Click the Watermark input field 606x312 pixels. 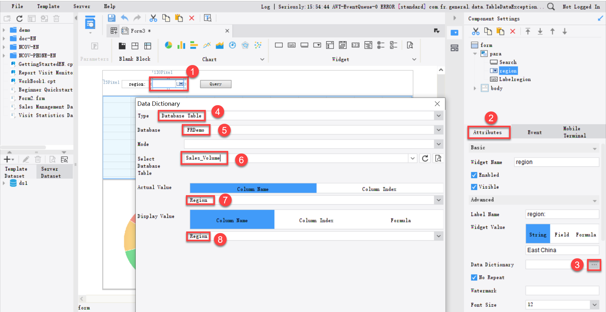click(x=562, y=291)
